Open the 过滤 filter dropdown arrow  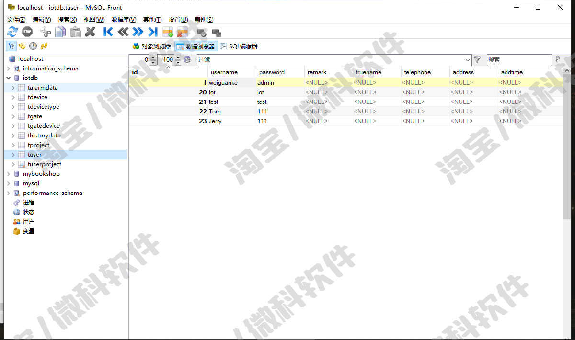pos(468,60)
